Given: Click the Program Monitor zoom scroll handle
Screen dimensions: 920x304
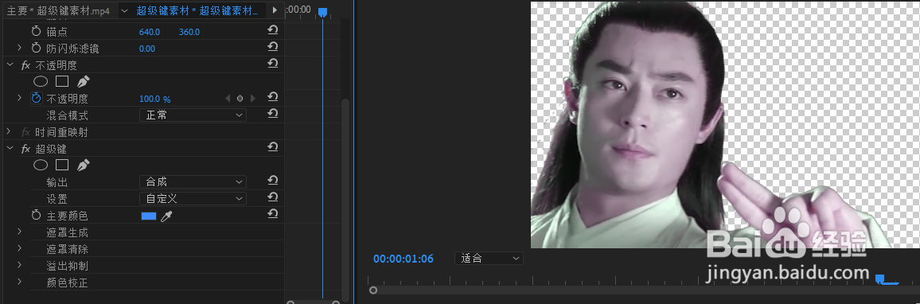Looking at the screenshot, I should 373,290.
